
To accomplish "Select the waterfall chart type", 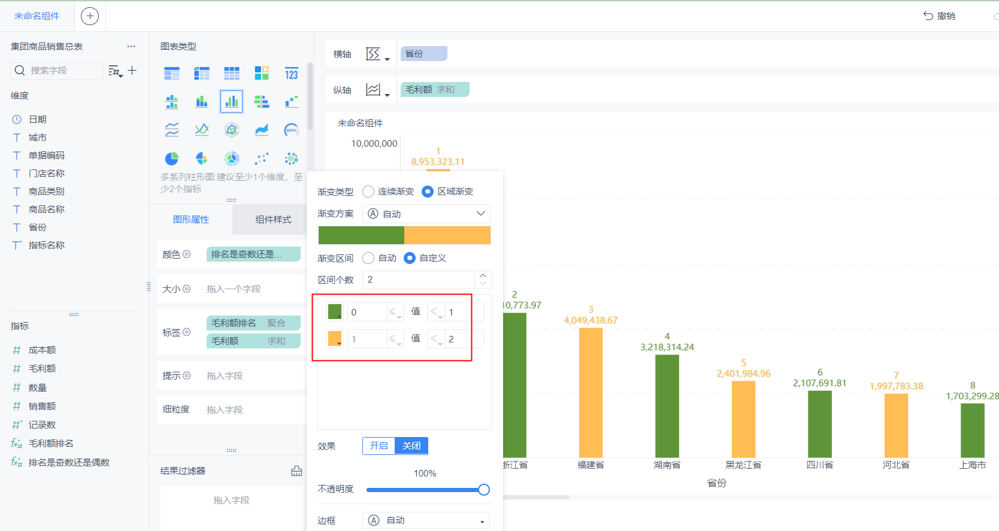I will (292, 102).
